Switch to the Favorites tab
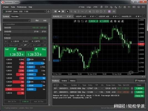148x111 pixels. [x=15, y=16]
